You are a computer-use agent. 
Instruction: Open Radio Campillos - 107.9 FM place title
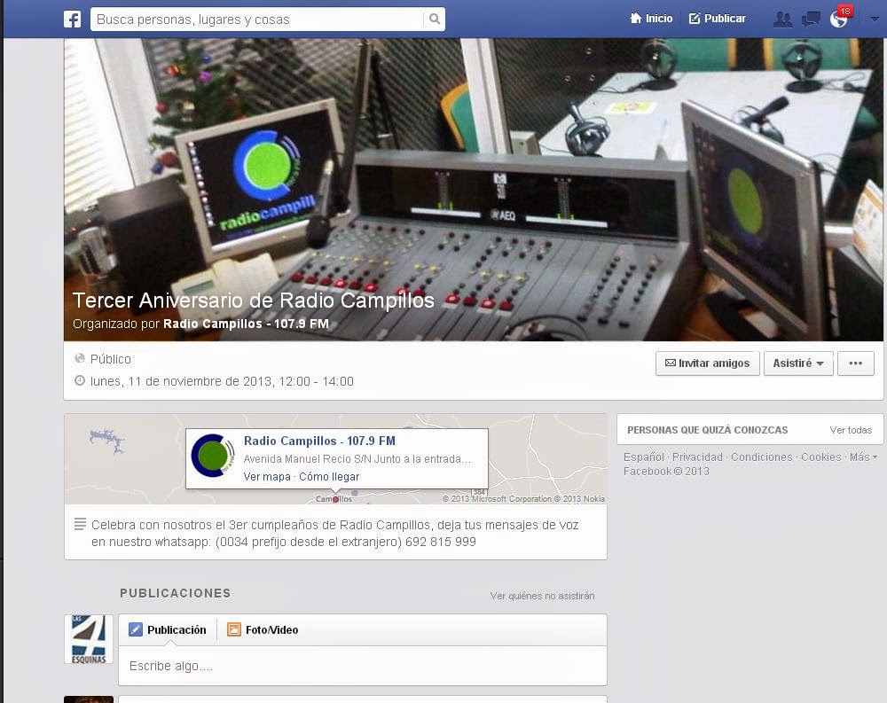(x=319, y=441)
